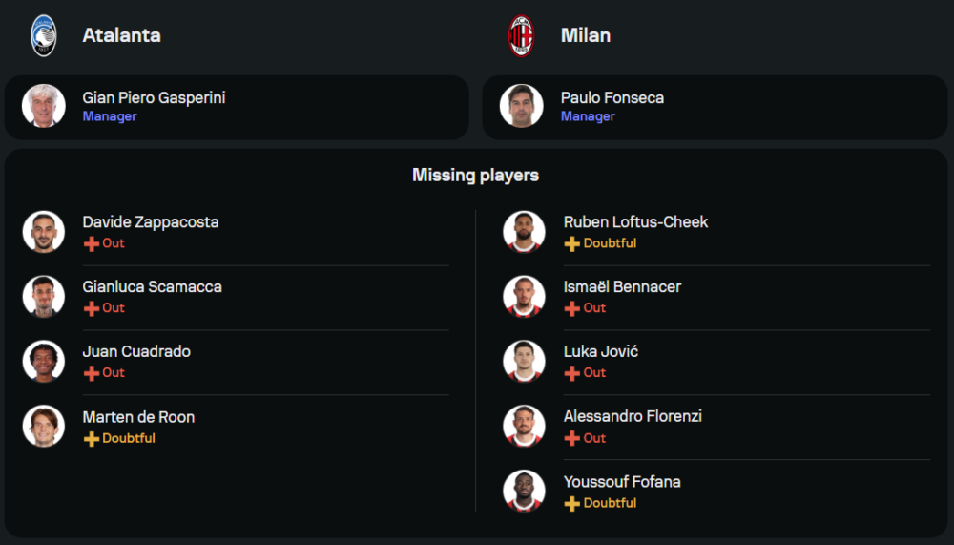Select Alessandro Florenzi's player avatar

pyautogui.click(x=525, y=426)
